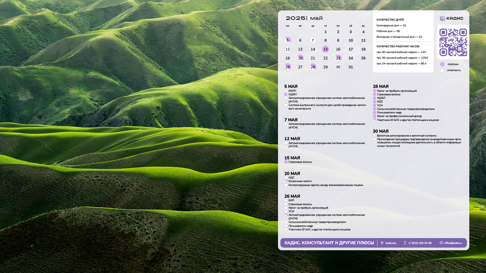Click the Календарные дни — 31 line
This screenshot has width=486, height=273.
click(x=391, y=26)
